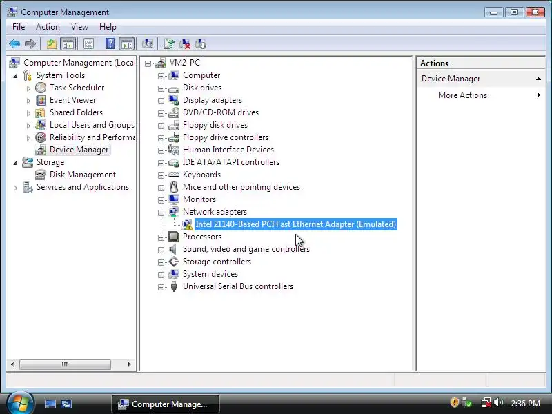This screenshot has height=414, width=552.
Task: Collapse the Storage node
Action: click(x=15, y=163)
